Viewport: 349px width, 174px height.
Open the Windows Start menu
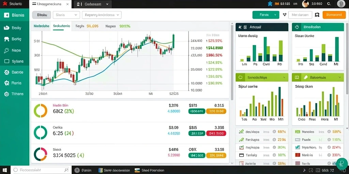tap(5, 170)
